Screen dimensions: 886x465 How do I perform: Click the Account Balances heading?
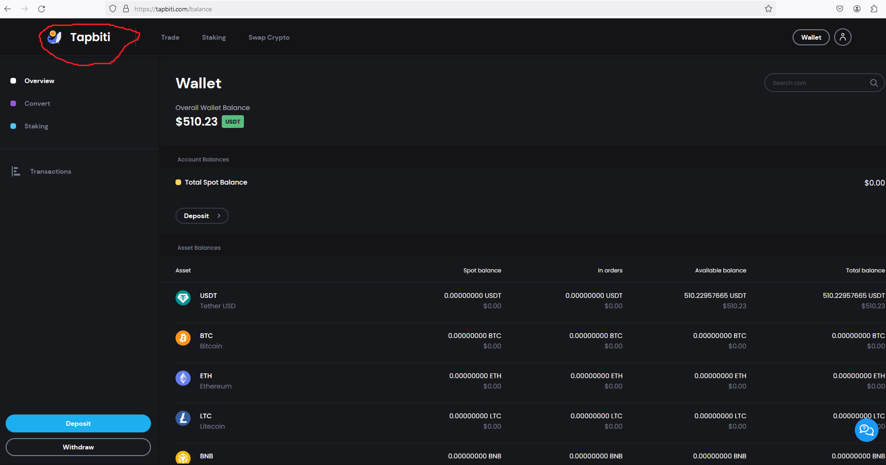pyautogui.click(x=203, y=160)
